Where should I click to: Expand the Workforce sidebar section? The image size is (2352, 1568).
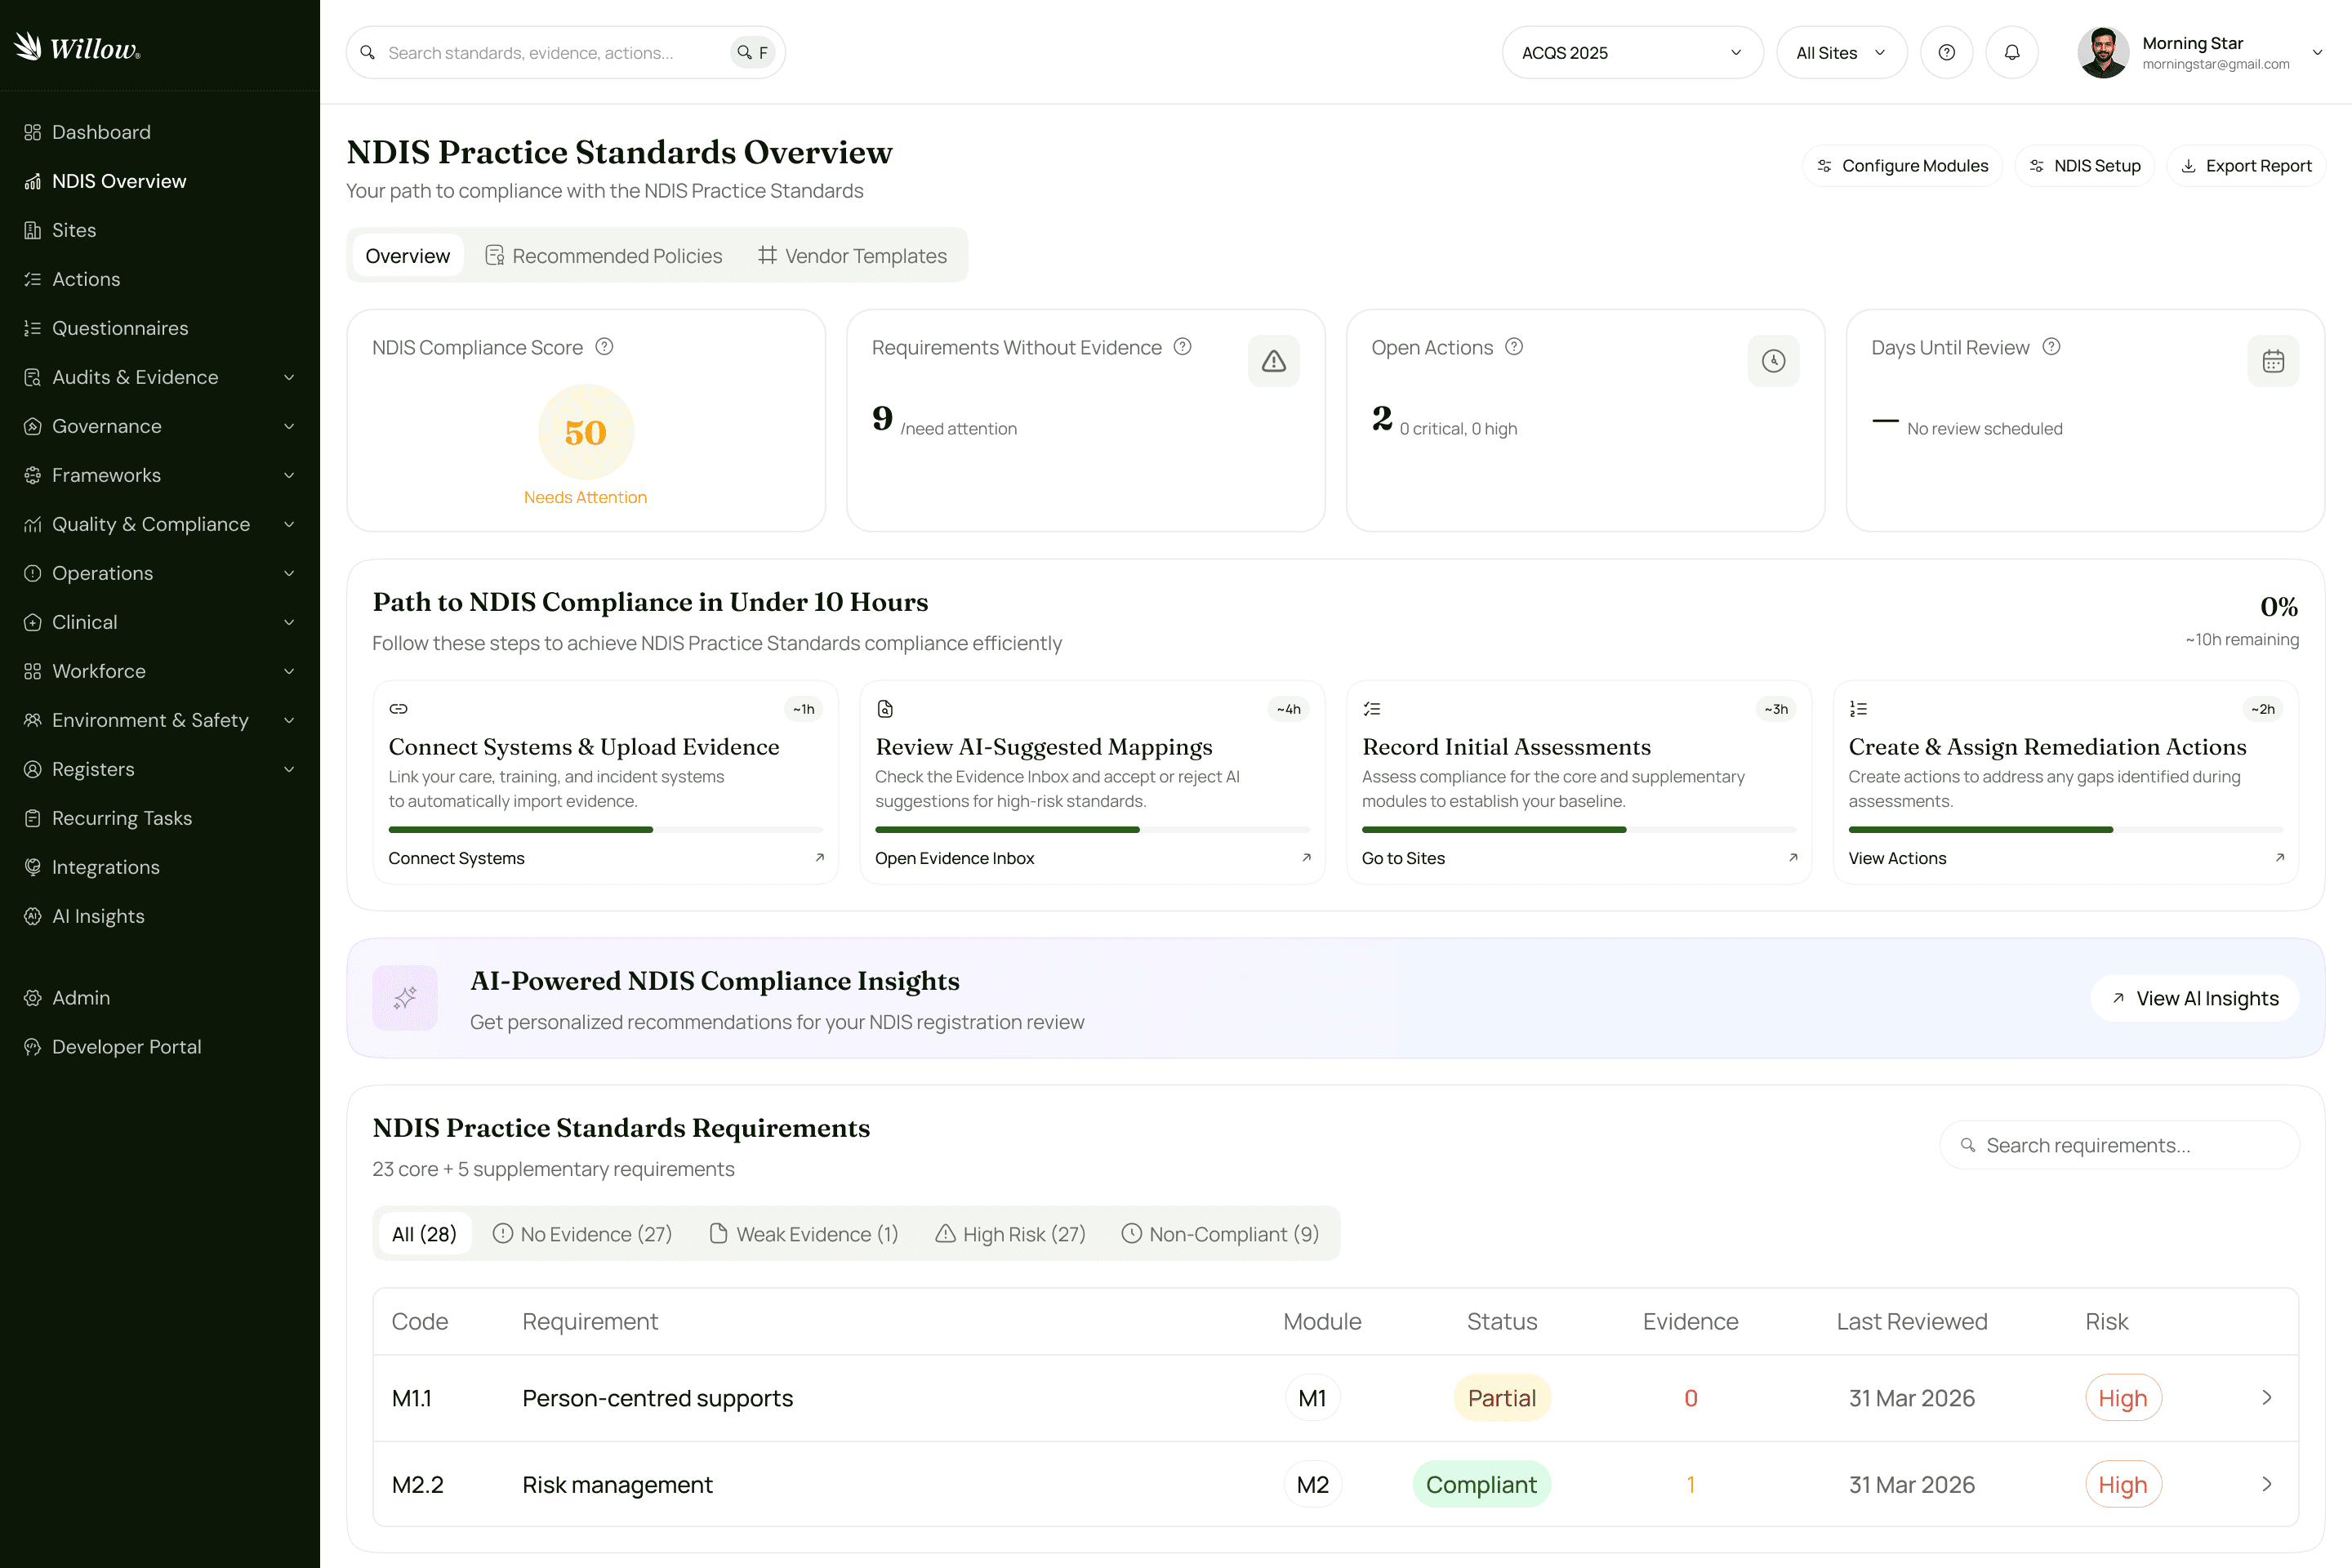[x=98, y=671]
